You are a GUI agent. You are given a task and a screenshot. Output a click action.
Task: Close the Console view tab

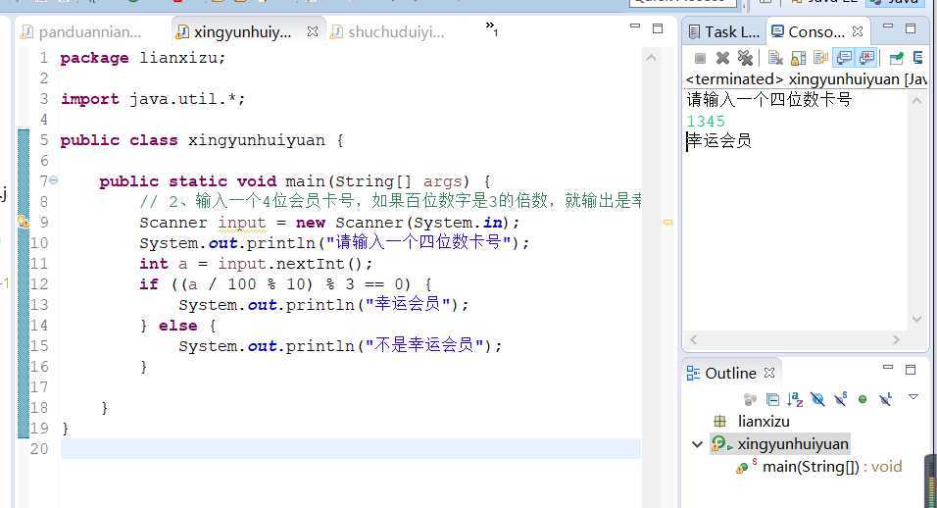(x=858, y=31)
